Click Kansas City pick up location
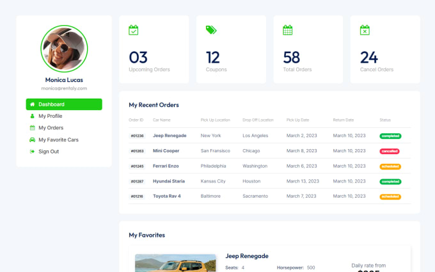Image resolution: width=435 pixels, height=272 pixels. pyautogui.click(x=213, y=181)
